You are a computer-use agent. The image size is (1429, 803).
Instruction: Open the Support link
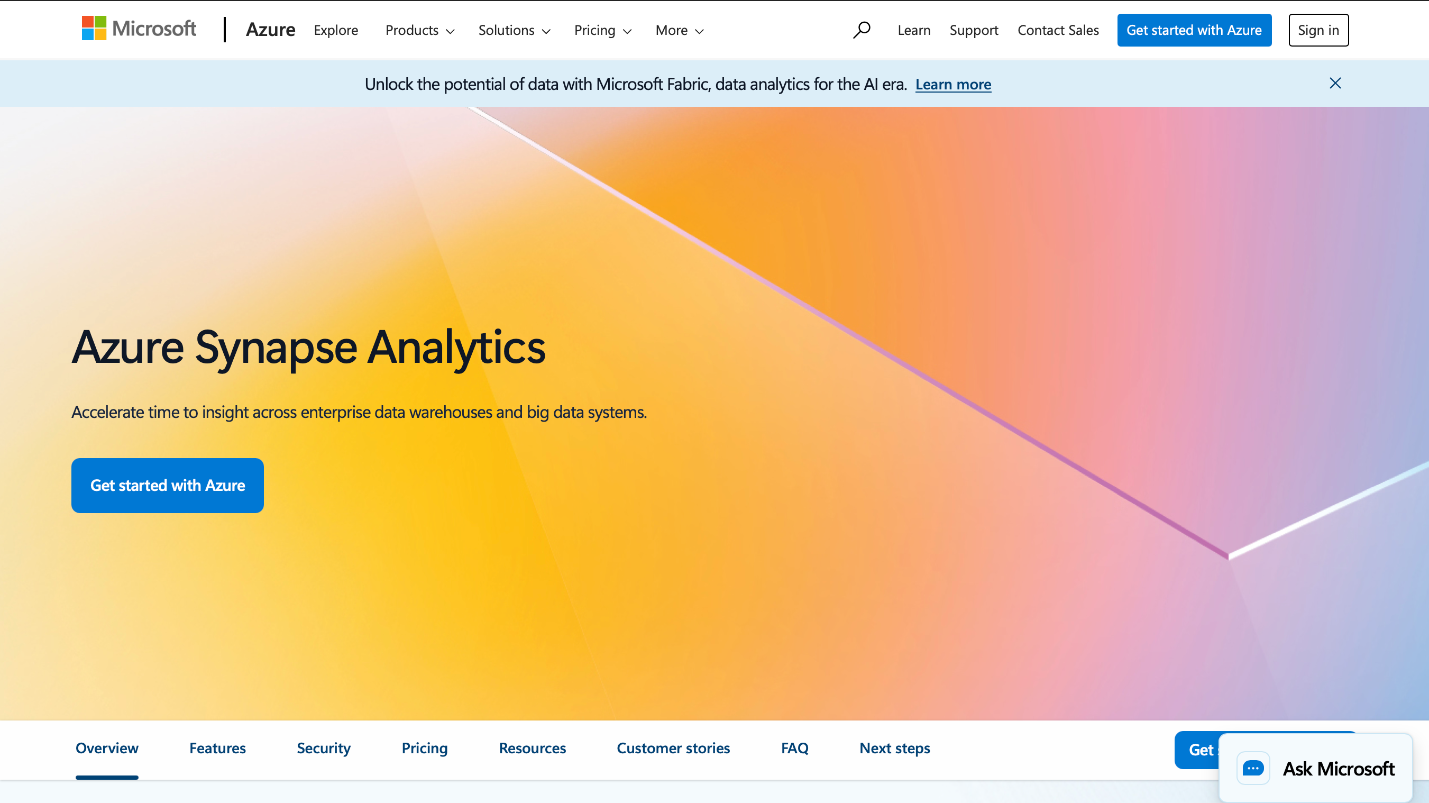pos(974,31)
